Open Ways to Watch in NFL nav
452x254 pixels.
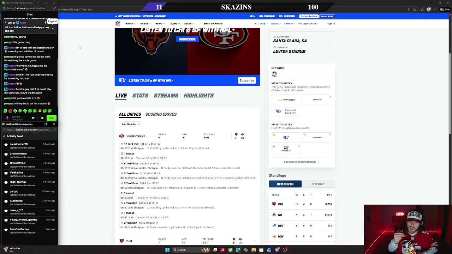213,24
